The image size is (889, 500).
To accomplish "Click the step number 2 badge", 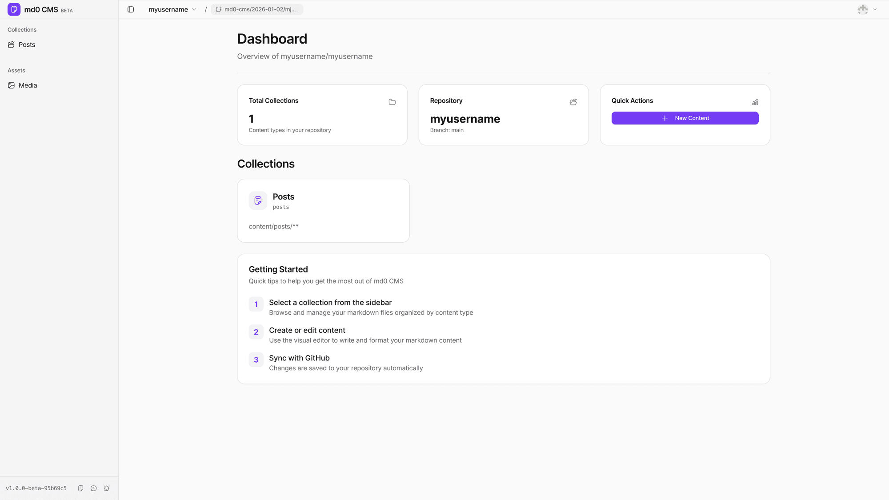I will pos(256,332).
